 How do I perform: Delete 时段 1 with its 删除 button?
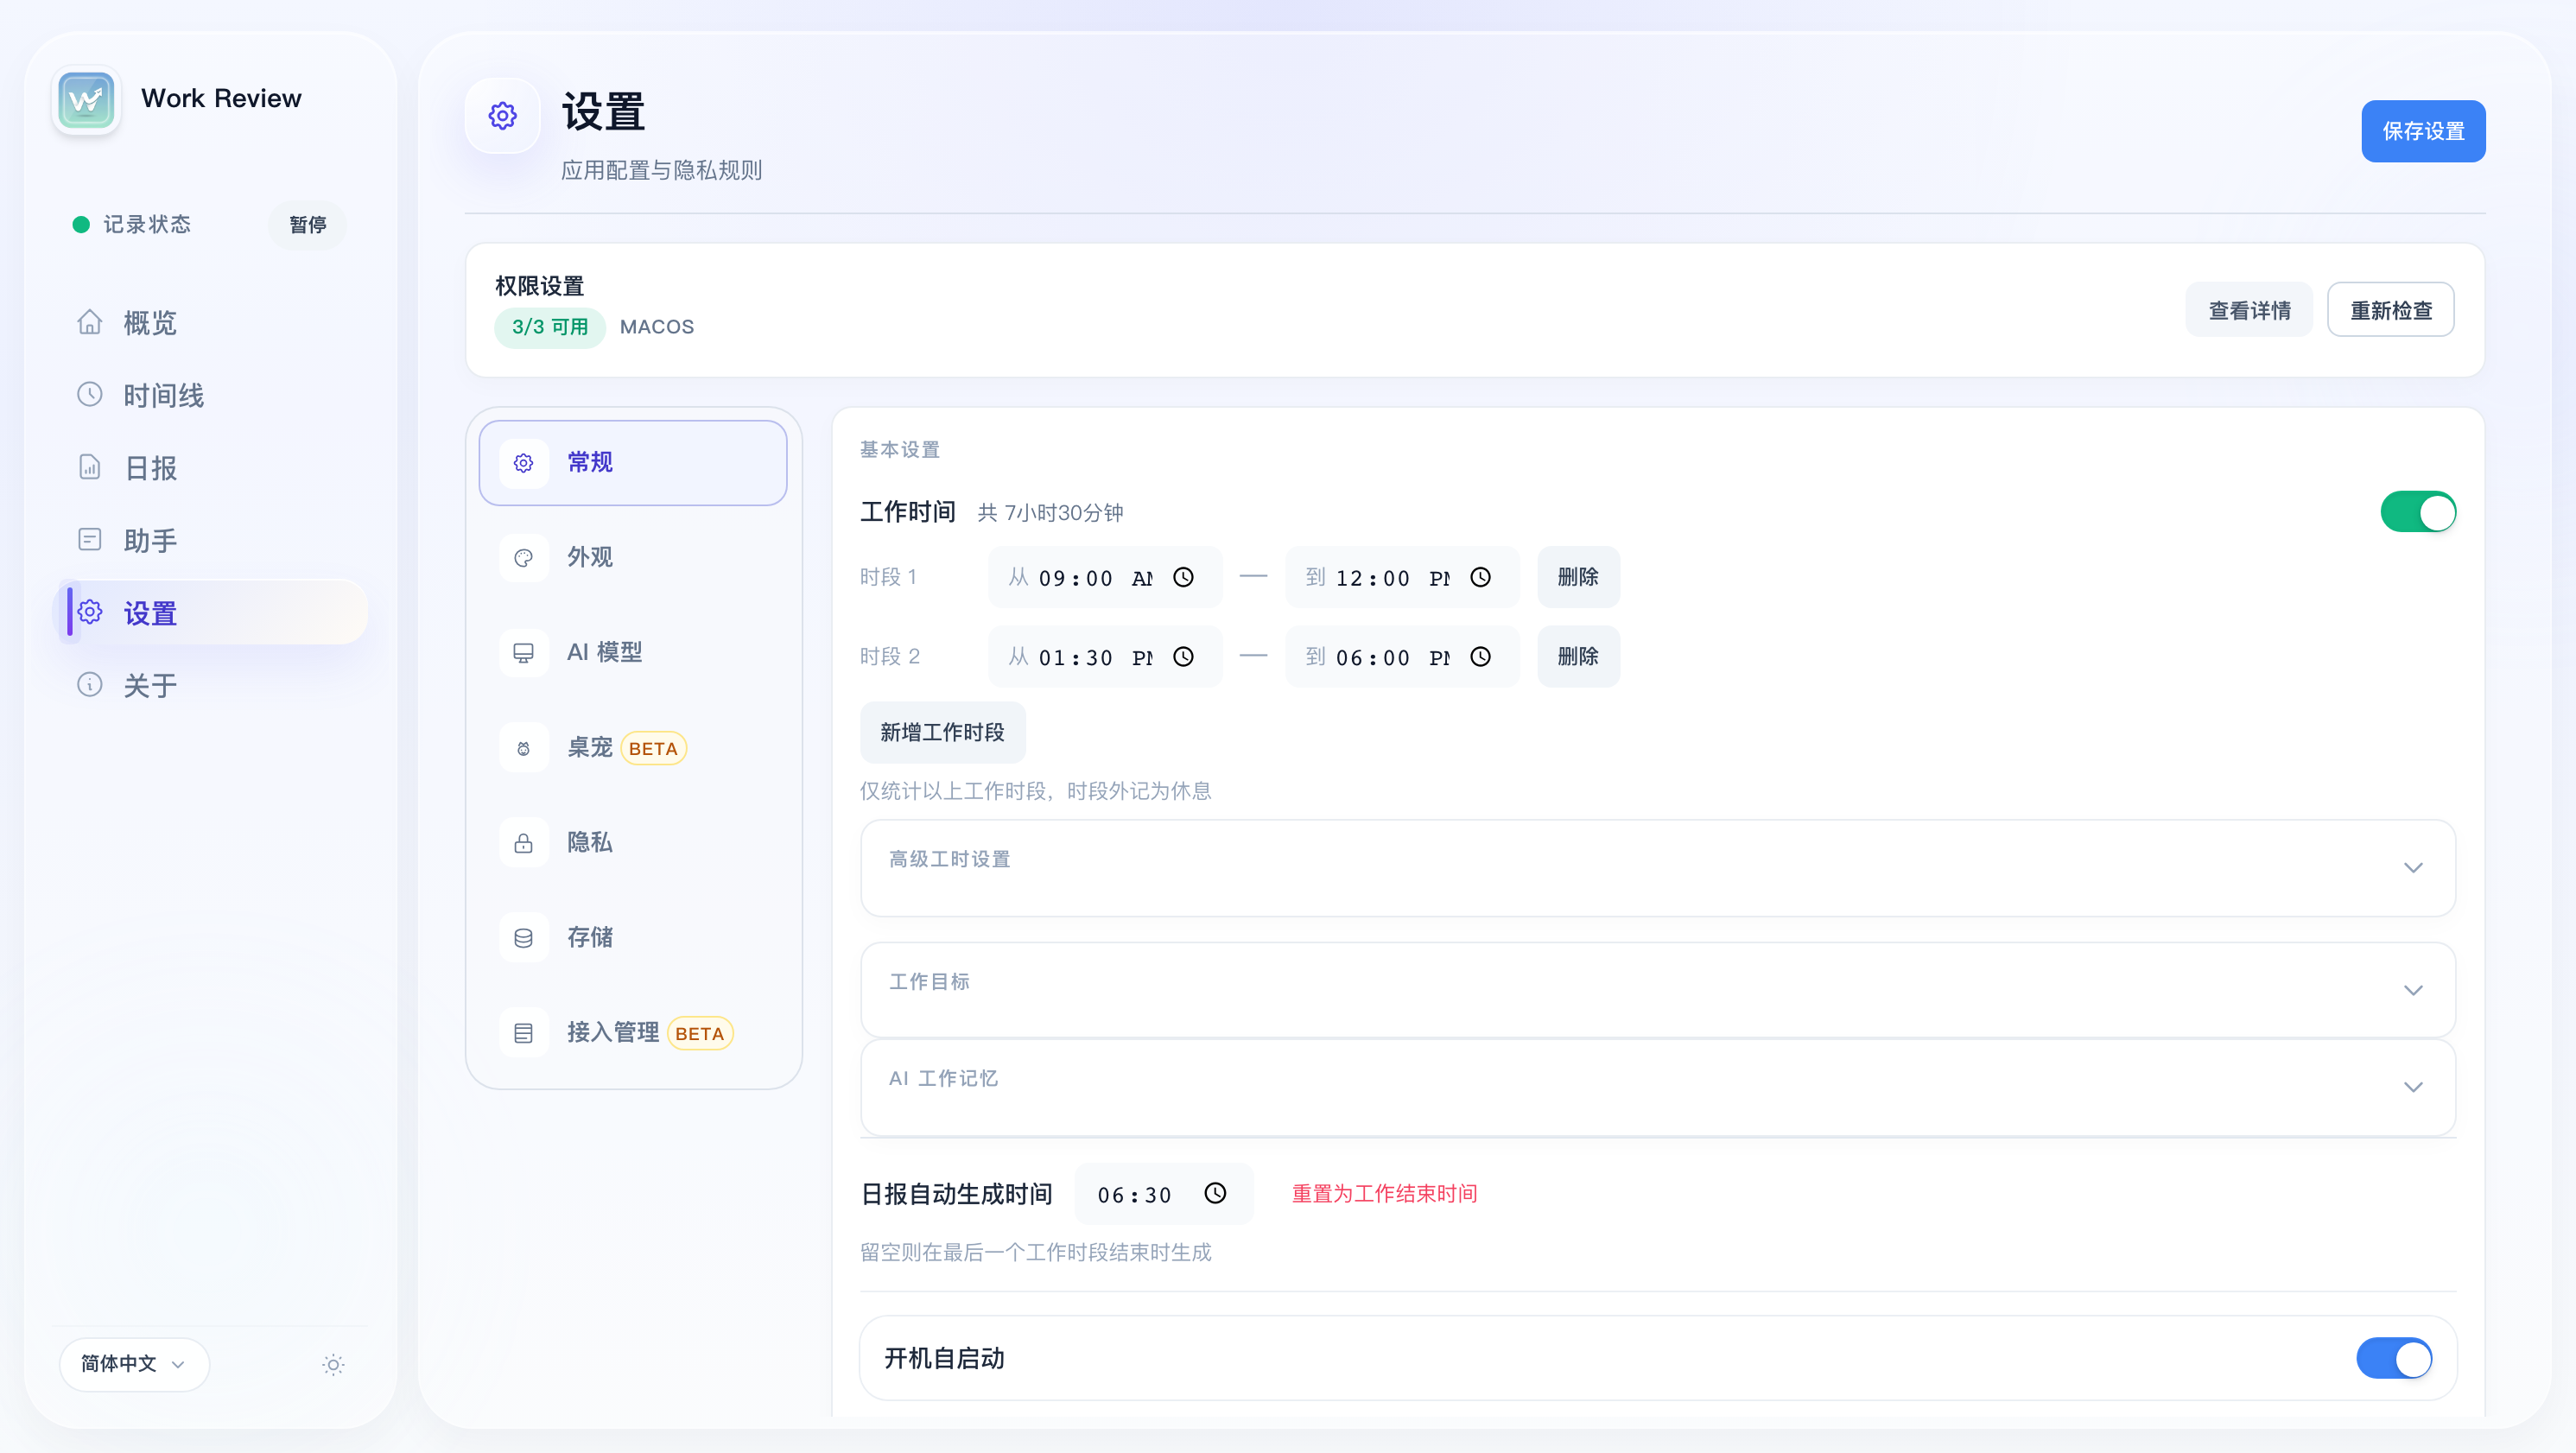(x=1578, y=577)
